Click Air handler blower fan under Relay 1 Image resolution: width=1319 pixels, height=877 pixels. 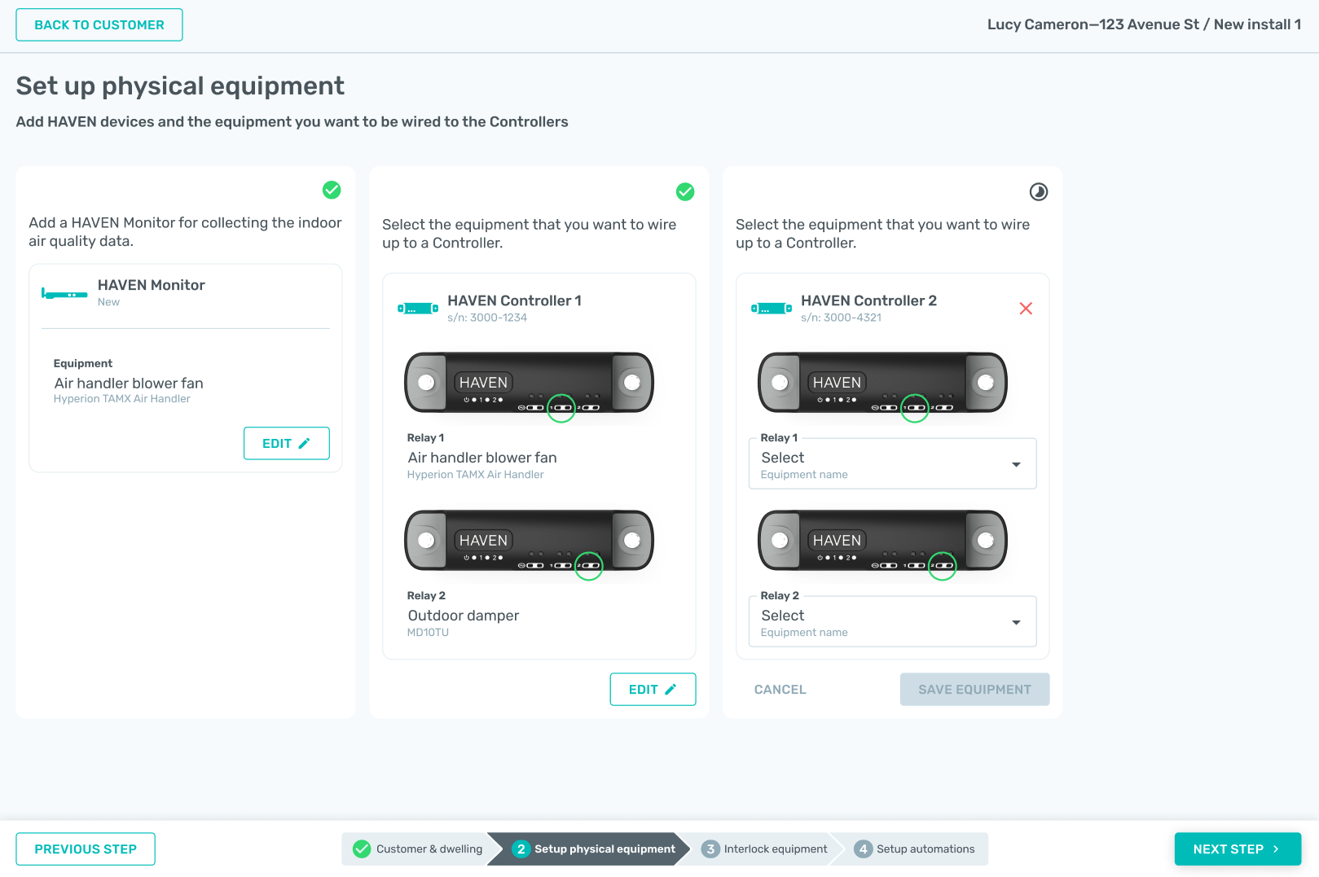click(482, 458)
